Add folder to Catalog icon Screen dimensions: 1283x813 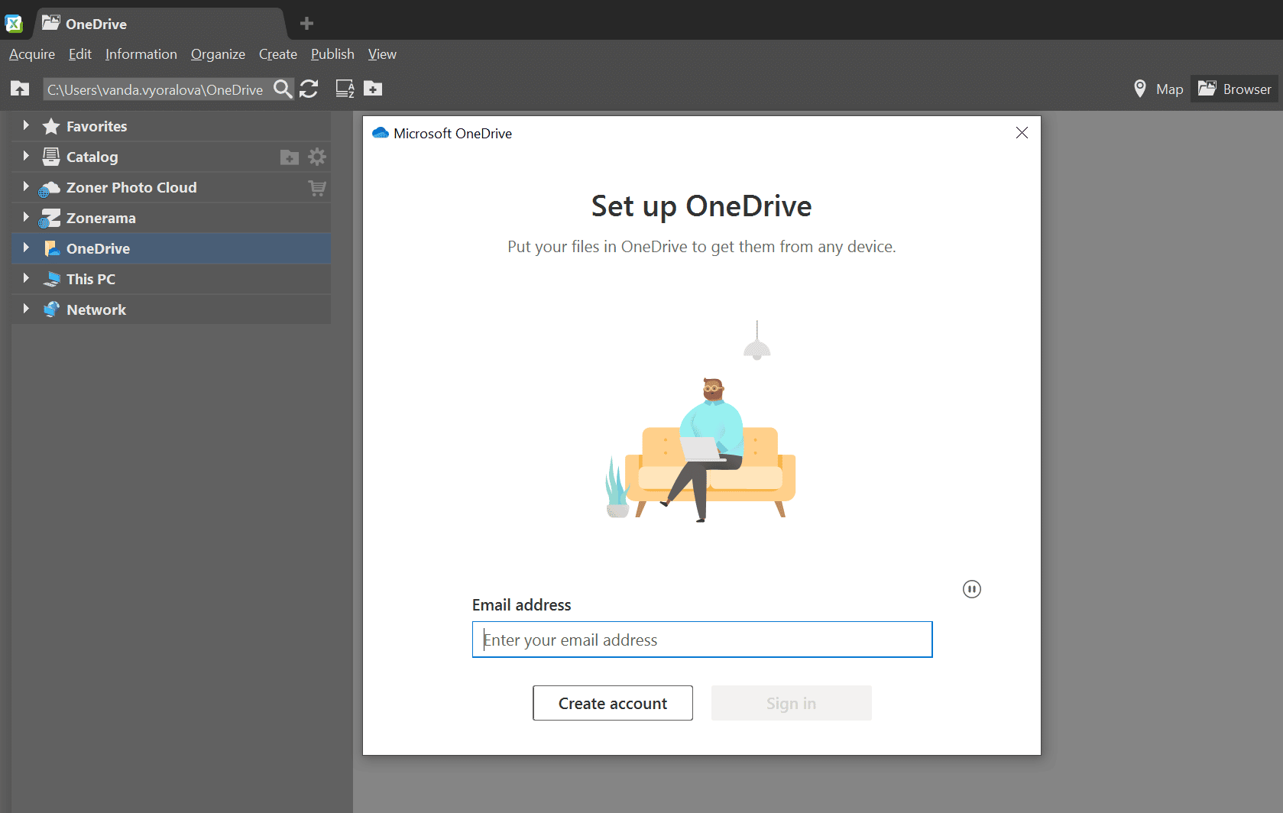point(290,157)
